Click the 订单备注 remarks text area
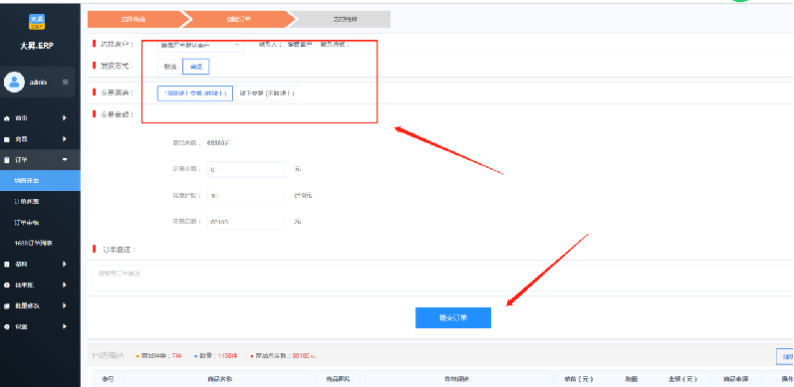Screen dimensions: 794x387 coord(442,278)
